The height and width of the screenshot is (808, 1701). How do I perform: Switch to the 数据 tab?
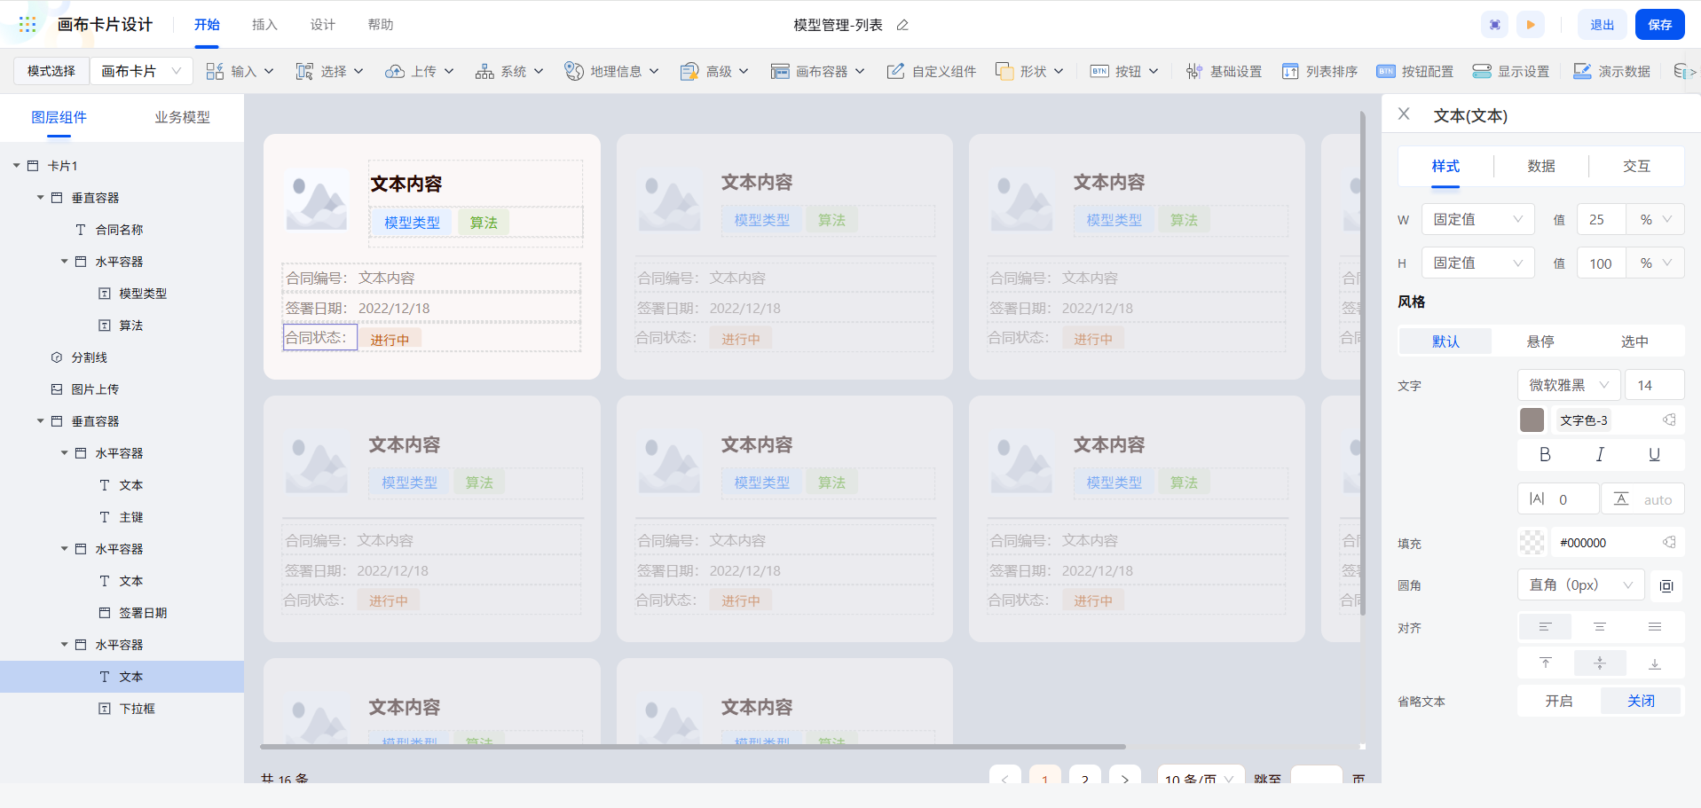pos(1541,166)
